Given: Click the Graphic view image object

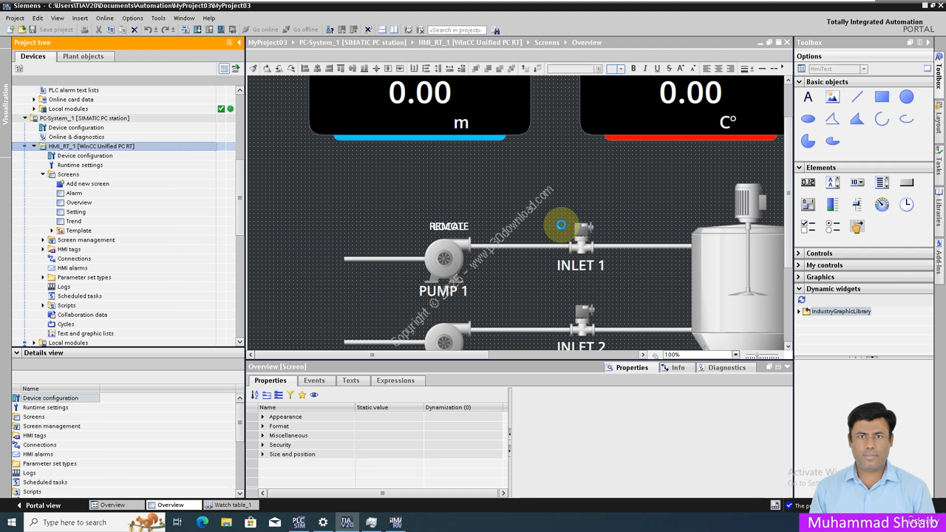Looking at the screenshot, I should click(832, 97).
